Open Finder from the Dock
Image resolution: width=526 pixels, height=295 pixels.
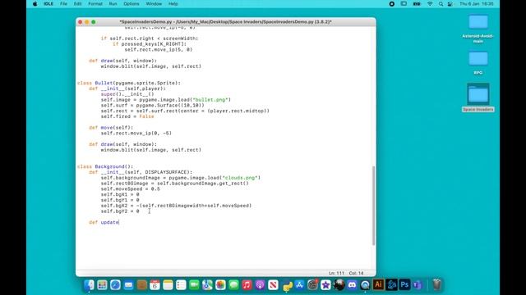(89, 285)
